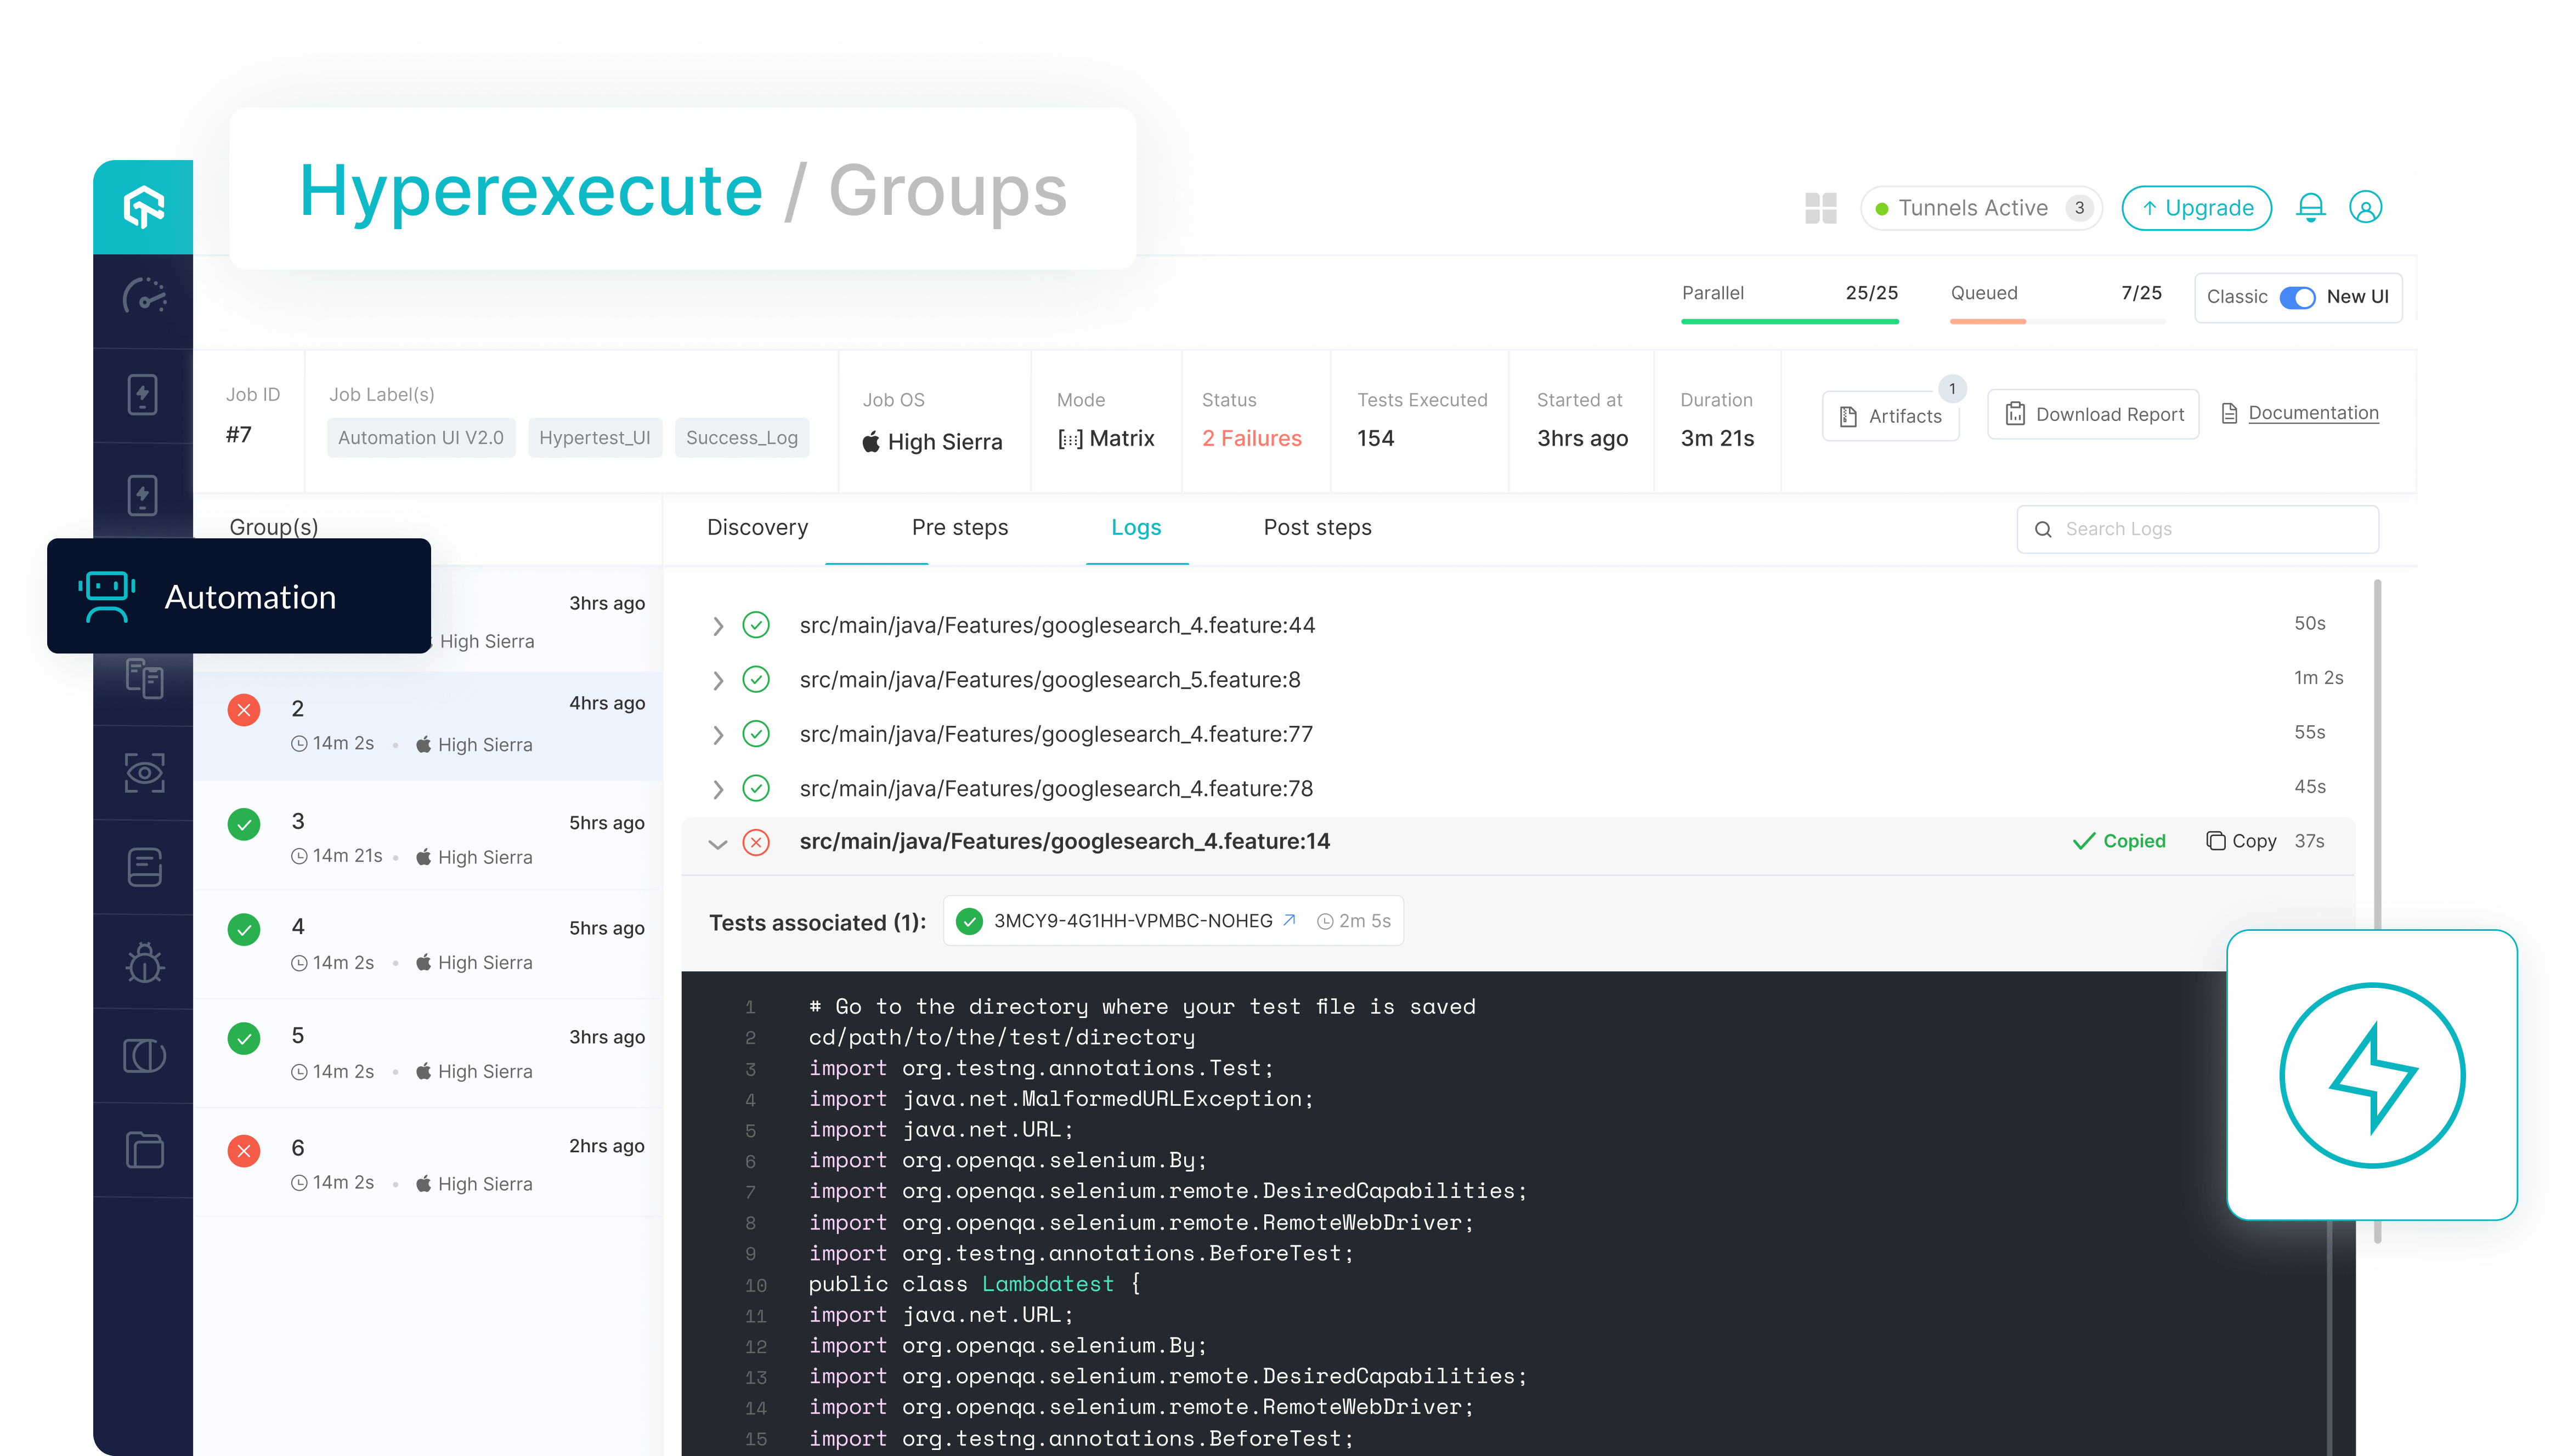Select the Discovery tab
This screenshot has height=1456, width=2573.
tap(756, 527)
